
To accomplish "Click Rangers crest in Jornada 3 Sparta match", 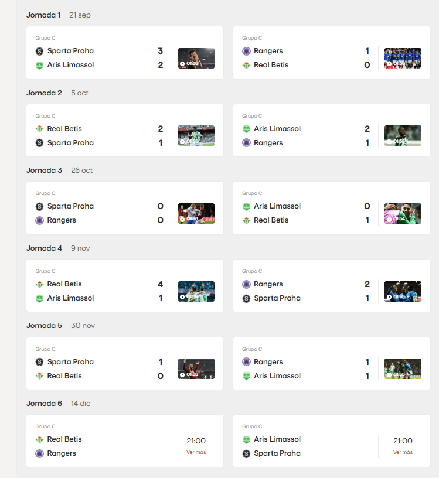I will (x=39, y=220).
